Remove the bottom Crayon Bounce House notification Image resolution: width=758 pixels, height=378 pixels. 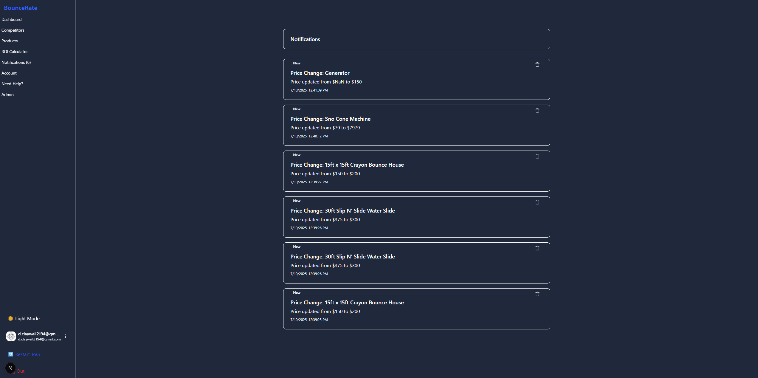[537, 294]
